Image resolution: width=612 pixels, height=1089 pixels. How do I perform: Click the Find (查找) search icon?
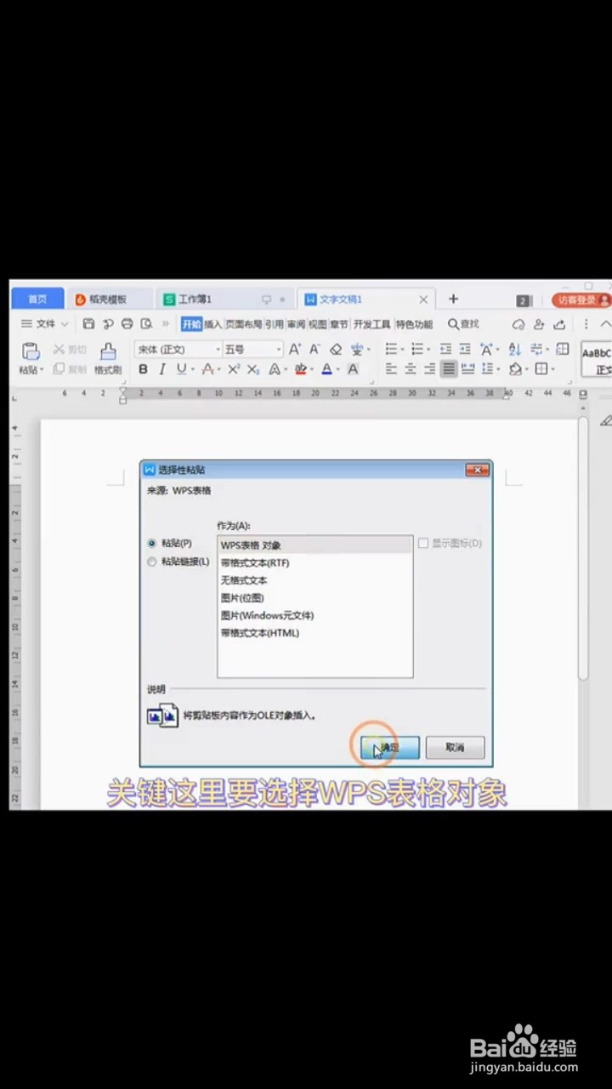click(x=464, y=324)
